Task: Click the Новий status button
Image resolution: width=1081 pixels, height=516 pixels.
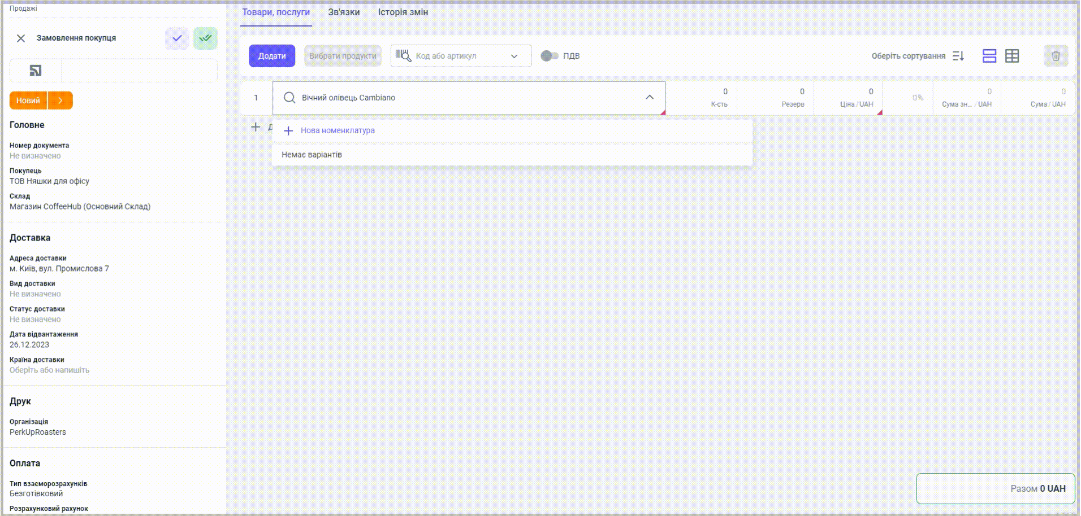Action: pyautogui.click(x=28, y=100)
